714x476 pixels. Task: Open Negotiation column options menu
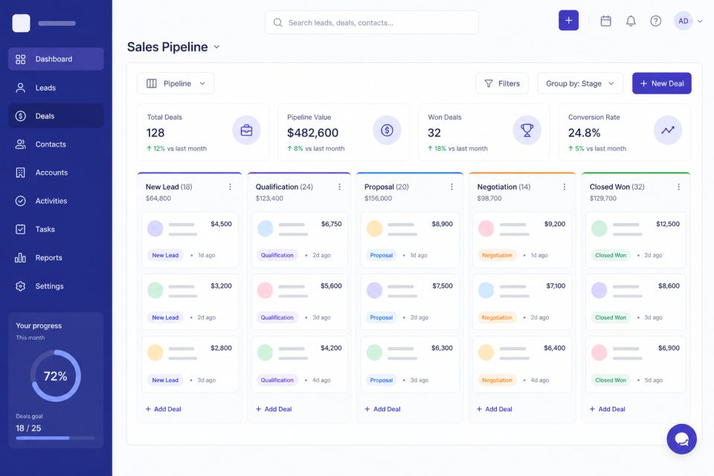tap(565, 187)
